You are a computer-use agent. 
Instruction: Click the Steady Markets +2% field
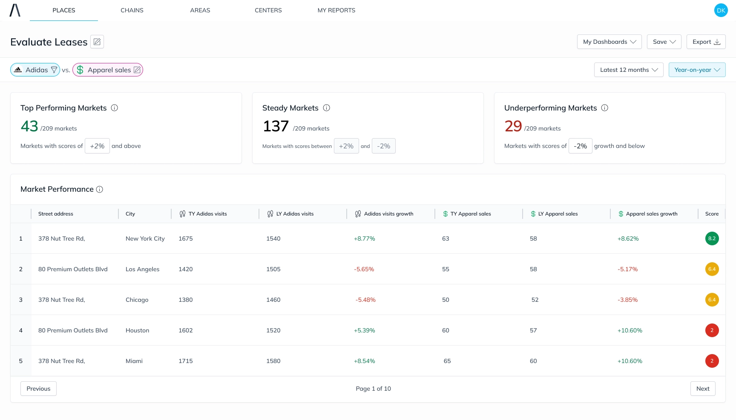(346, 146)
